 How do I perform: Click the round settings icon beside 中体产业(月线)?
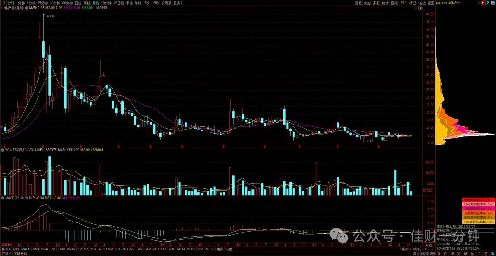[x=26, y=8]
